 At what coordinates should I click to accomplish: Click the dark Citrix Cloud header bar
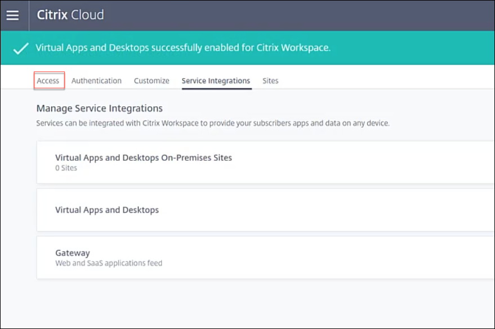pos(298,15)
